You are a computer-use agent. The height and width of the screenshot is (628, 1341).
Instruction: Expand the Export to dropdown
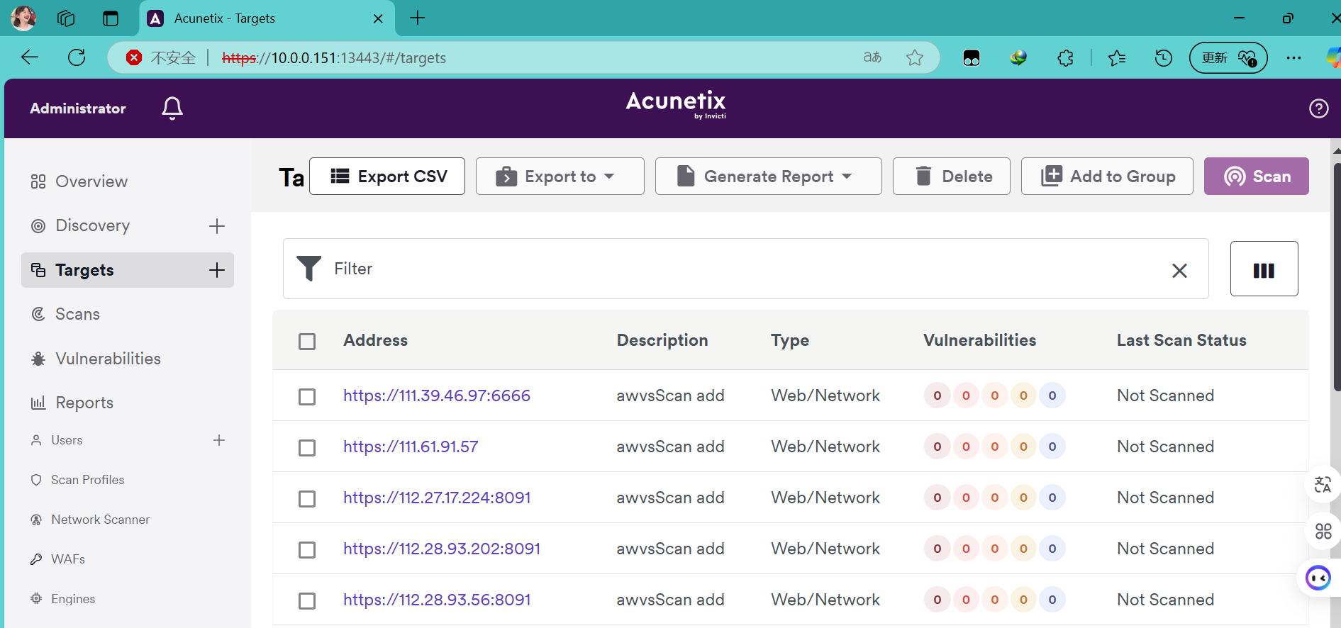(x=560, y=176)
